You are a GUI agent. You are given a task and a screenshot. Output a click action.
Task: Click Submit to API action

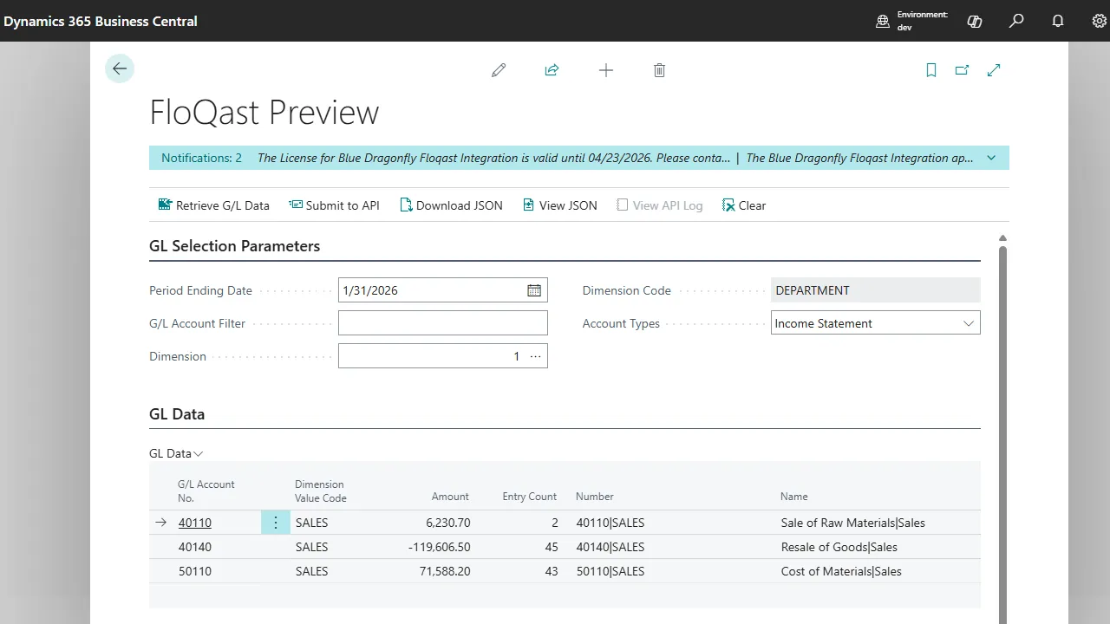click(x=334, y=205)
